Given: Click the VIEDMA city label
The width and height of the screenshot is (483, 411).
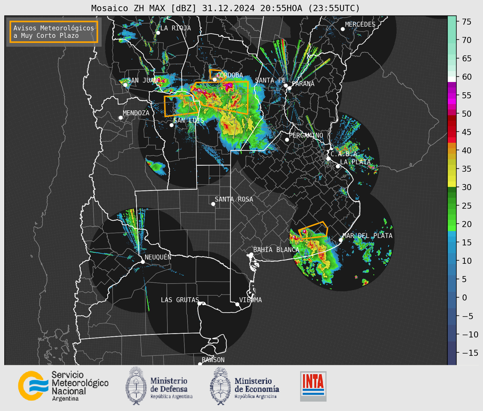Looking at the screenshot, I should (x=251, y=300).
